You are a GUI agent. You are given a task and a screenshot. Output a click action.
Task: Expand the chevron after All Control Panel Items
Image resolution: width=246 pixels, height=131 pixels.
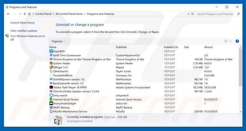point(85,14)
